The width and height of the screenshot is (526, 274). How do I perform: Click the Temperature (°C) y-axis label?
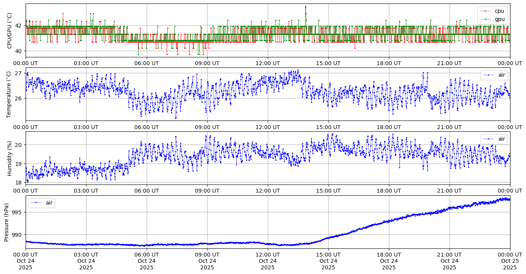pyautogui.click(x=10, y=94)
